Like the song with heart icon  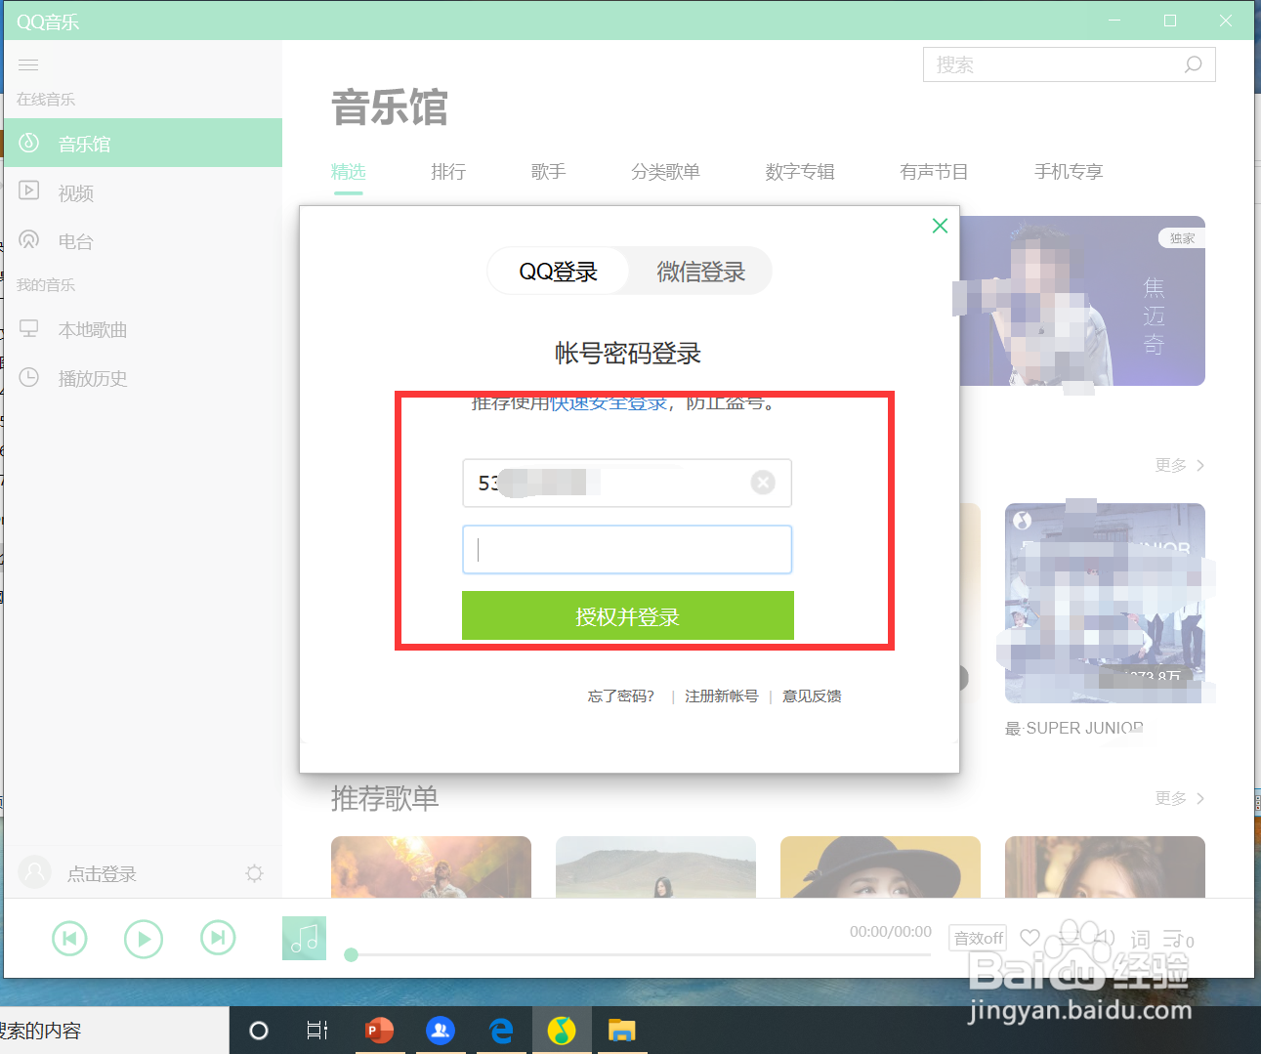click(1030, 938)
